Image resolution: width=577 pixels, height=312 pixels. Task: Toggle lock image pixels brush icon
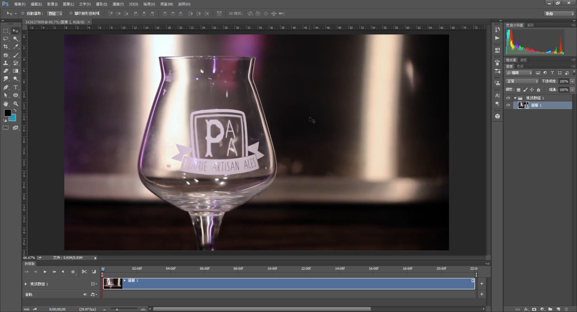coord(525,90)
